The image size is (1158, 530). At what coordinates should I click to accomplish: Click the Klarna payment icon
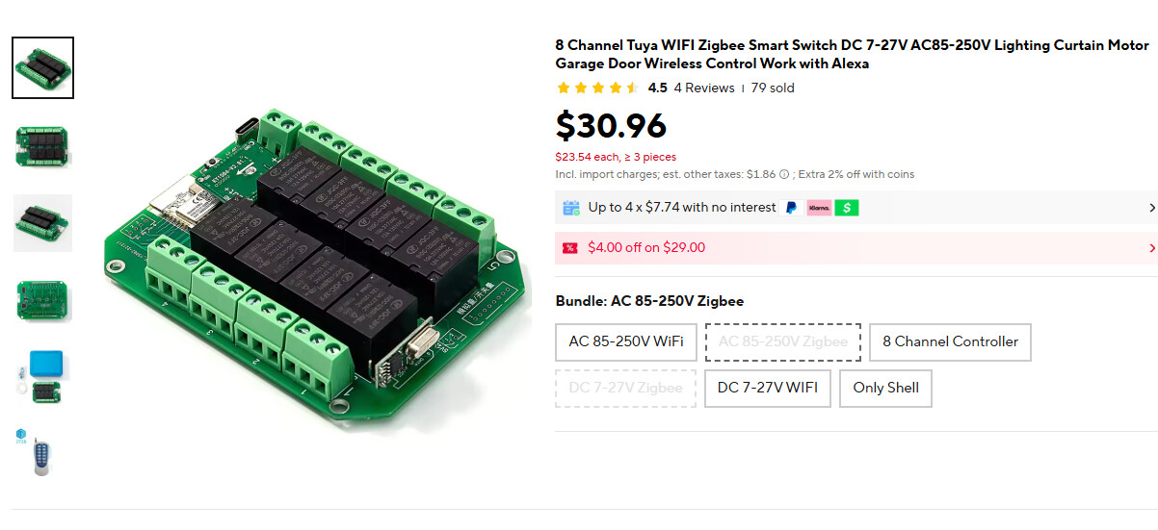coord(819,208)
